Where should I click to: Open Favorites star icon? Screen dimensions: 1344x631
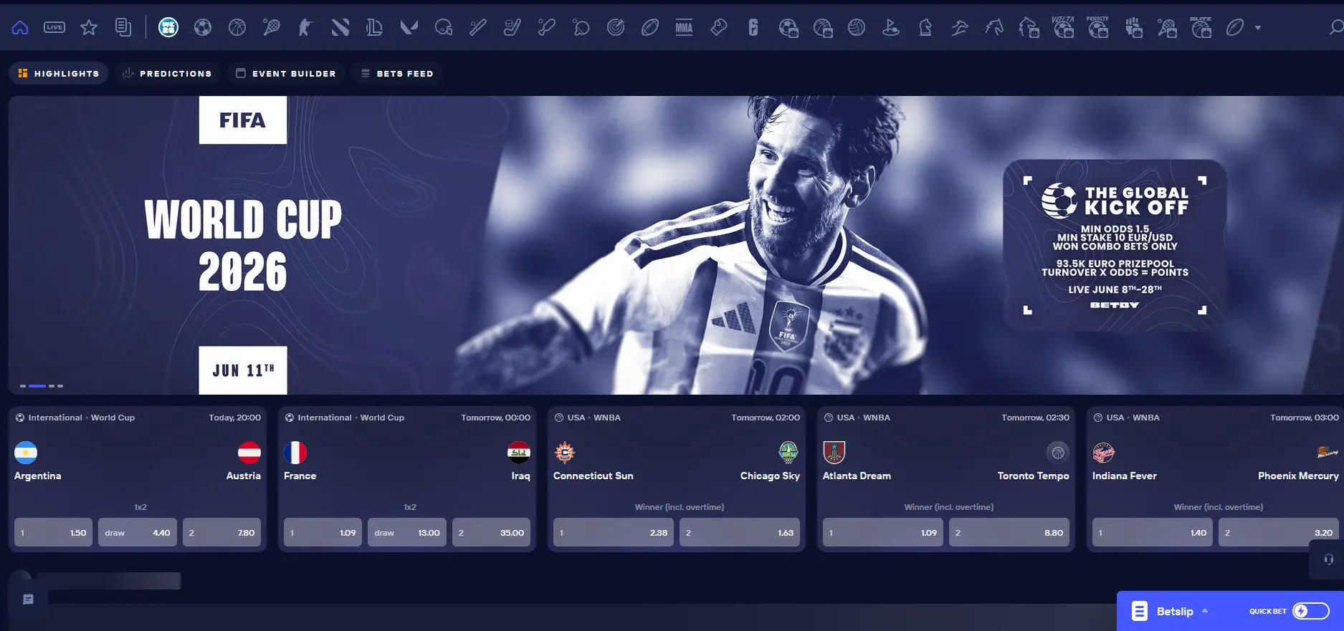(89, 28)
